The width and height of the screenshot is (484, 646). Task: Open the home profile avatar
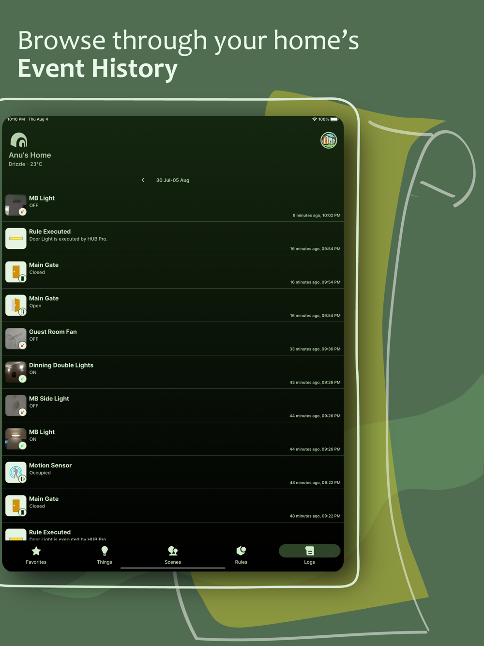329,140
